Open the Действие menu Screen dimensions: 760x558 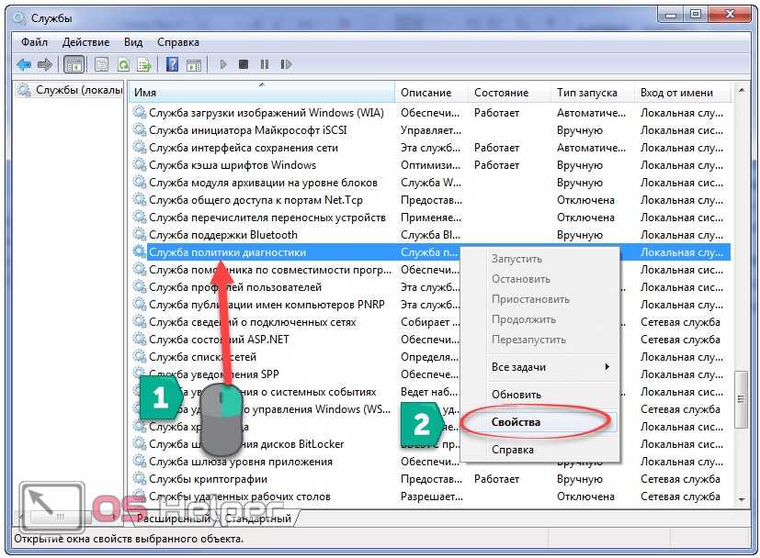tap(85, 42)
